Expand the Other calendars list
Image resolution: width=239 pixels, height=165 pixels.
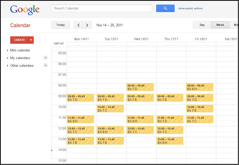click(22, 66)
